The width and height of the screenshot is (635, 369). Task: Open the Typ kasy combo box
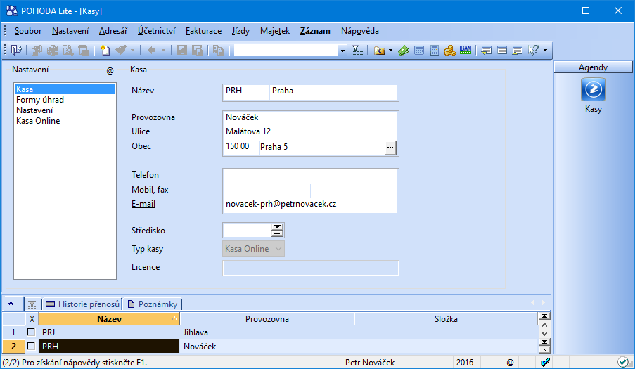click(254, 248)
